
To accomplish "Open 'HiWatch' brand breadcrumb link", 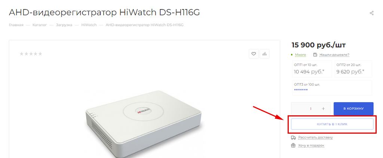I will 89,25.
